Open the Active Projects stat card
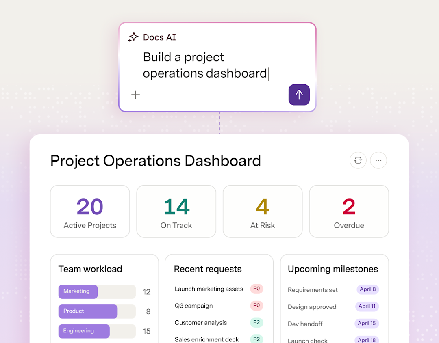The width and height of the screenshot is (439, 343). click(90, 211)
